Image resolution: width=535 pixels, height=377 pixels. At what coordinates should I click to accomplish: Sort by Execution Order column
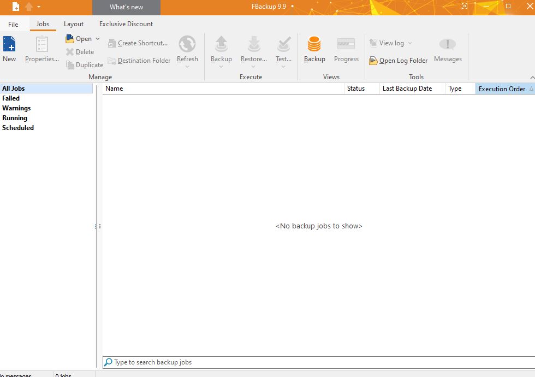point(505,89)
